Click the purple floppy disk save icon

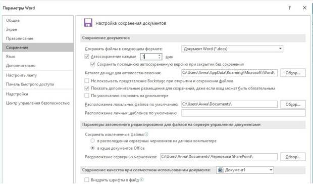(x=88, y=23)
